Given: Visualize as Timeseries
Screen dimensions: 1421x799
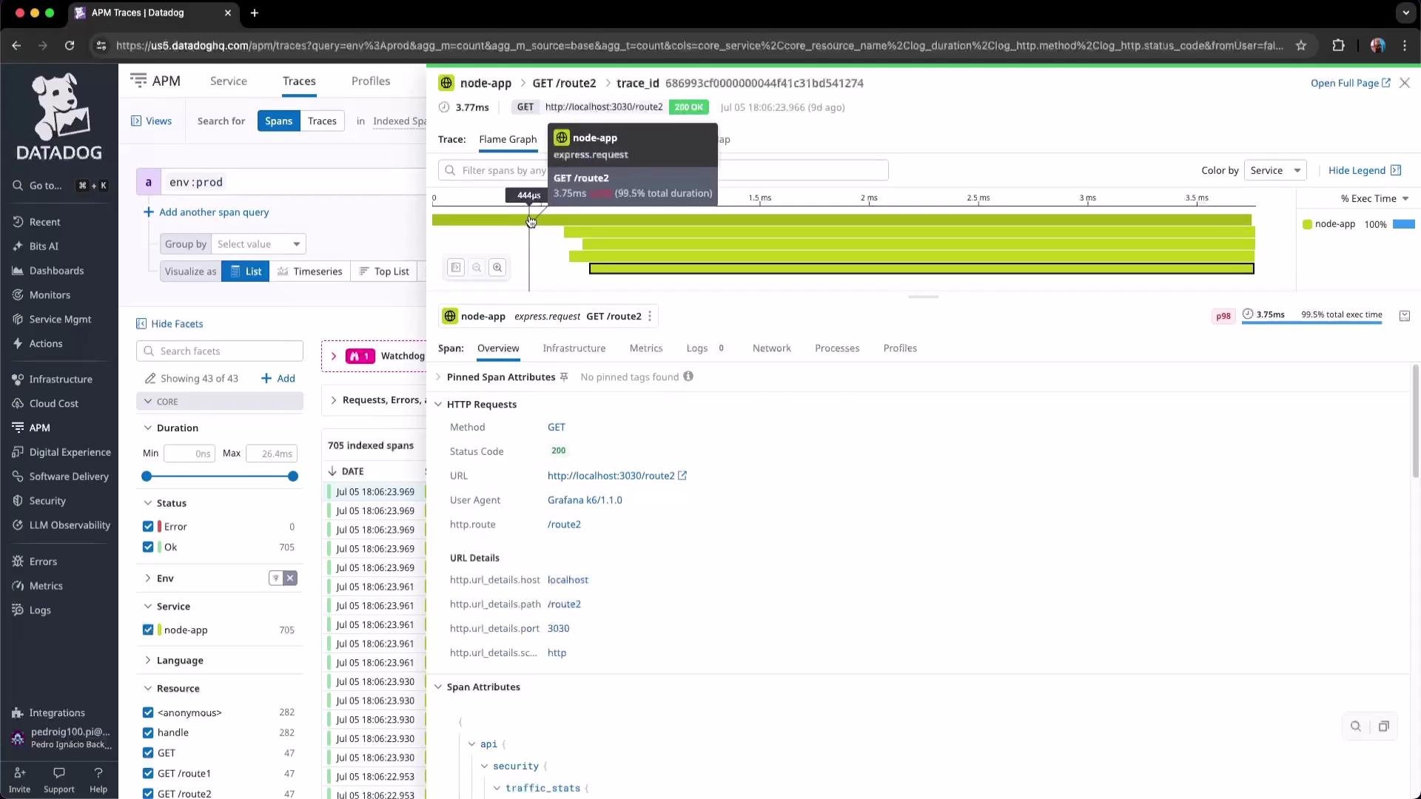Looking at the screenshot, I should (310, 272).
